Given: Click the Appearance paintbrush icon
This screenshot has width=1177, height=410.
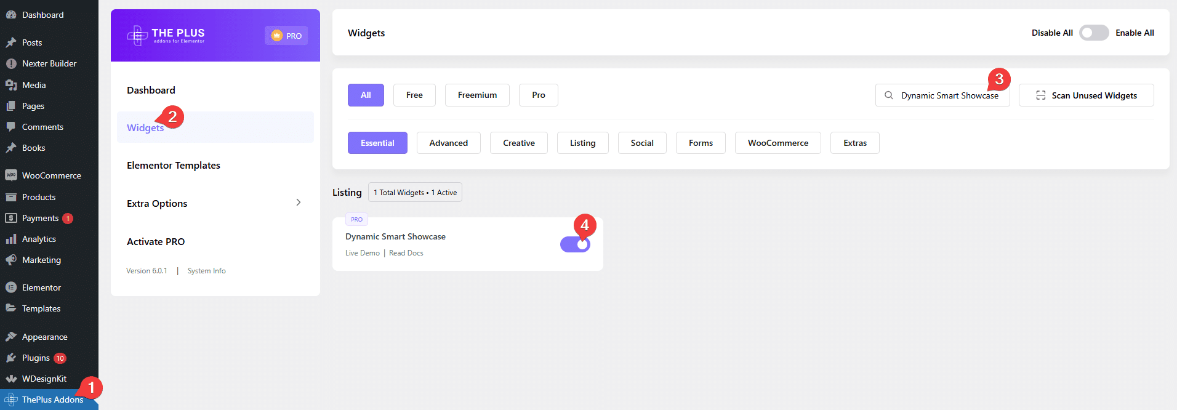Looking at the screenshot, I should coord(10,337).
